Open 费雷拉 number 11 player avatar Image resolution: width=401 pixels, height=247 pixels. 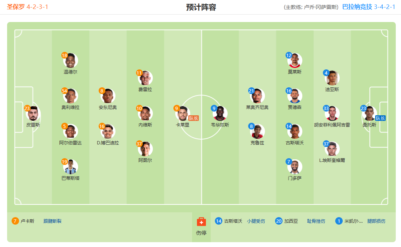tap(145, 78)
